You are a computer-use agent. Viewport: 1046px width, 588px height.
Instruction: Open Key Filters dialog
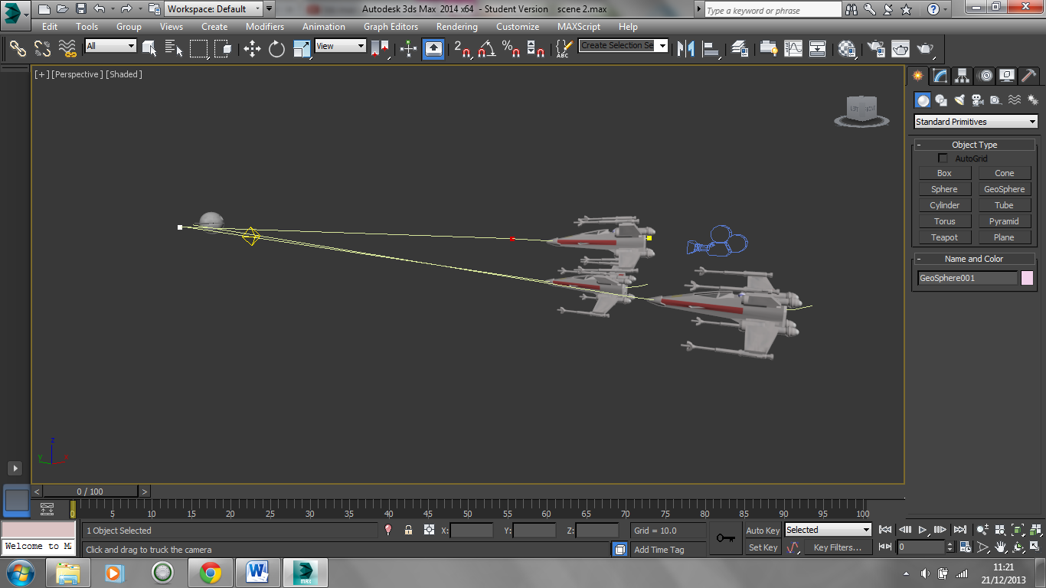click(x=838, y=547)
